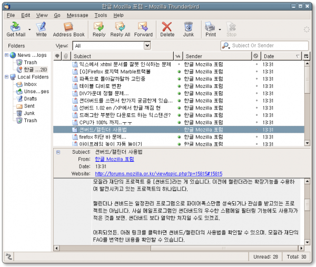
Task: Open the Tools menu
Action: click(101, 15)
